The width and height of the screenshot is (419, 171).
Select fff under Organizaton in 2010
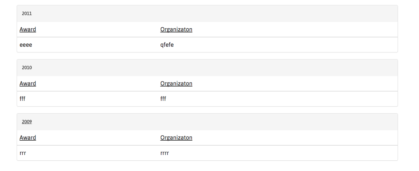(x=163, y=99)
